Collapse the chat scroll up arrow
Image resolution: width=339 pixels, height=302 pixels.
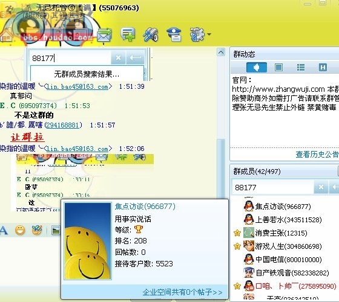point(221,52)
